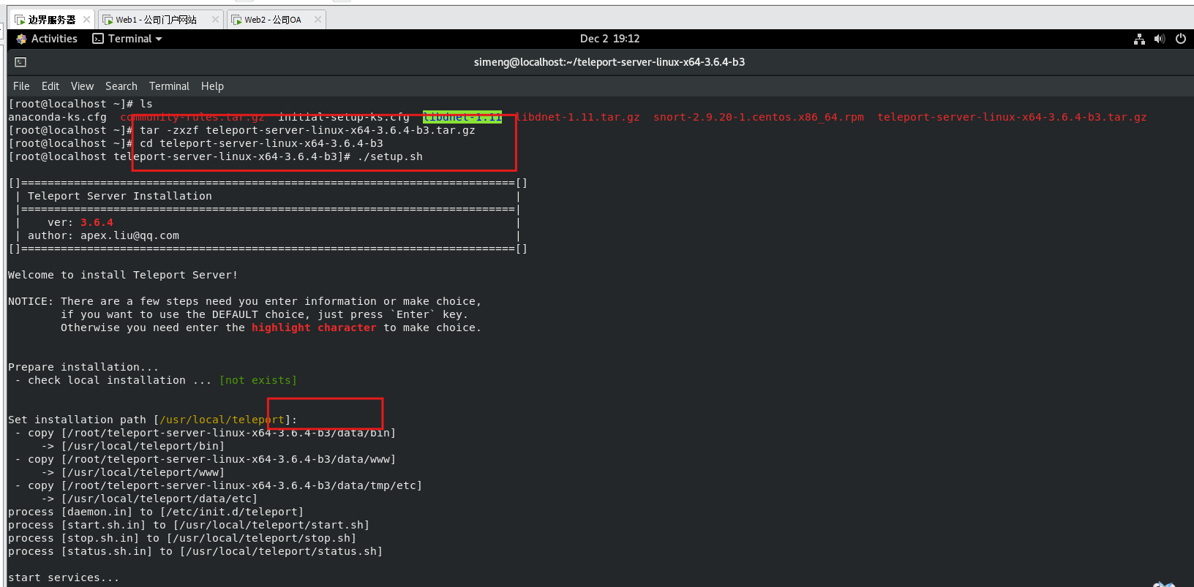Click the Prepare installation... line
The height and width of the screenshot is (587, 1194).
pos(83,367)
